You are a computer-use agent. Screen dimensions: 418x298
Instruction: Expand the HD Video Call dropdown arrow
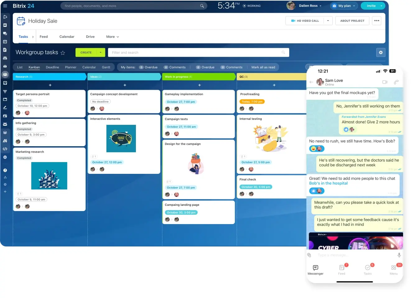point(328,21)
